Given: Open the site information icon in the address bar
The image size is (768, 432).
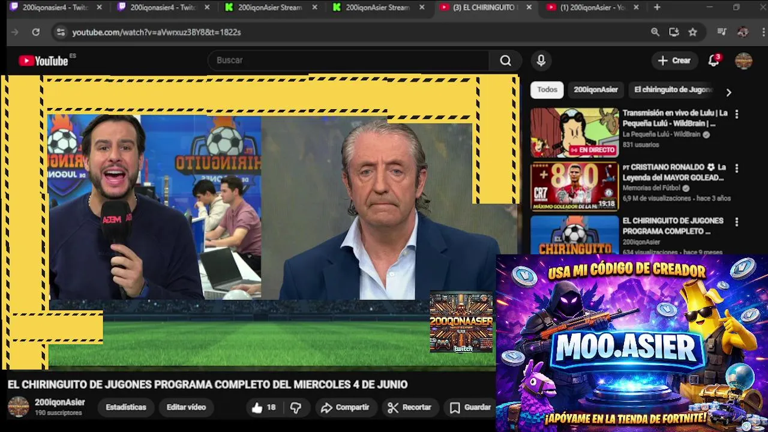Looking at the screenshot, I should click(x=61, y=32).
